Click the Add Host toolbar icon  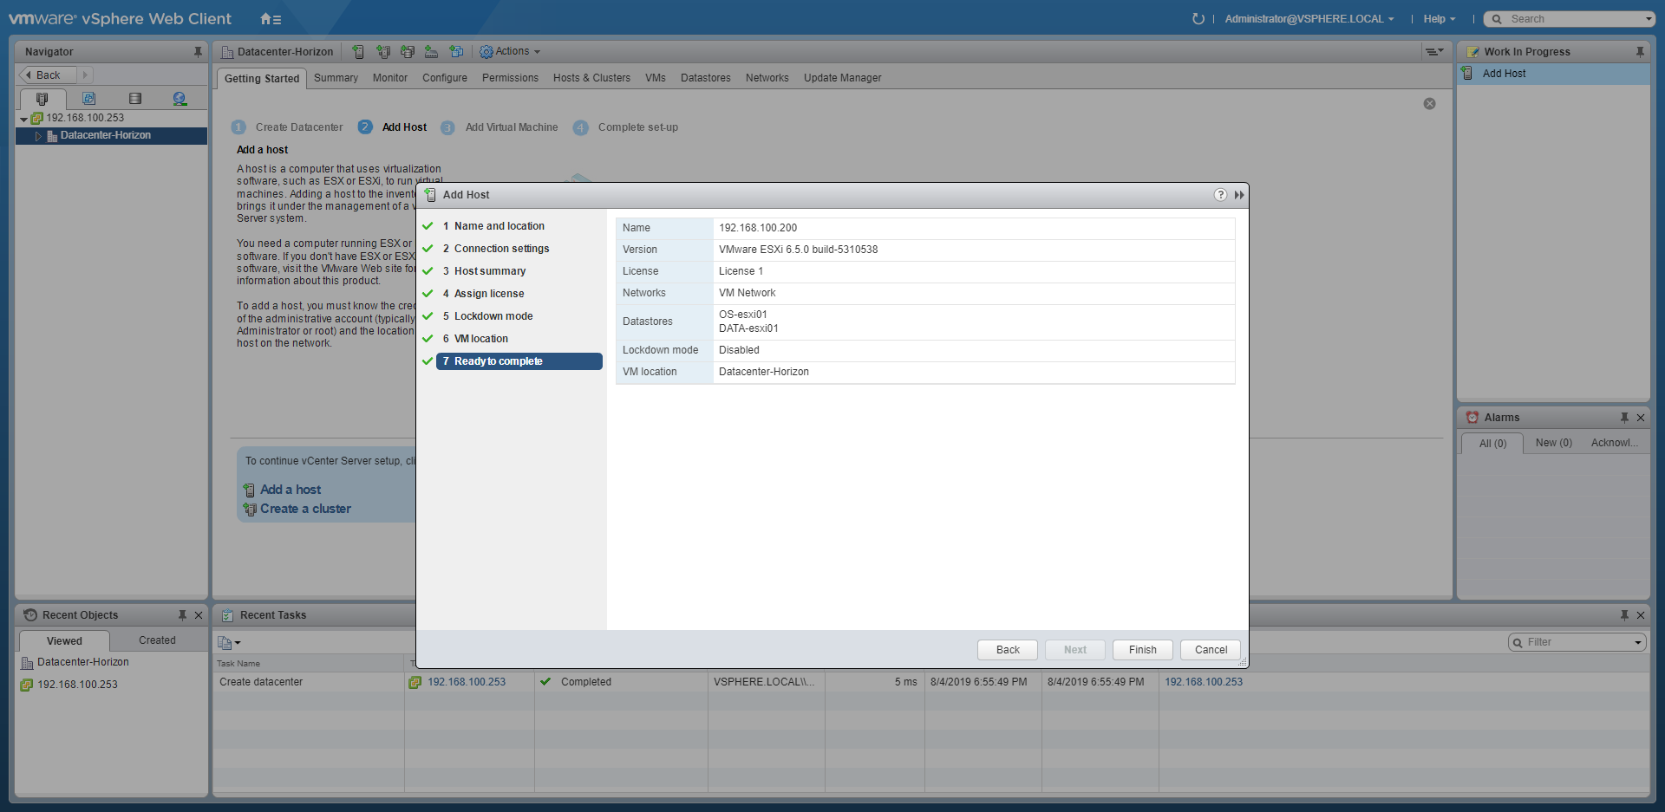click(x=358, y=52)
